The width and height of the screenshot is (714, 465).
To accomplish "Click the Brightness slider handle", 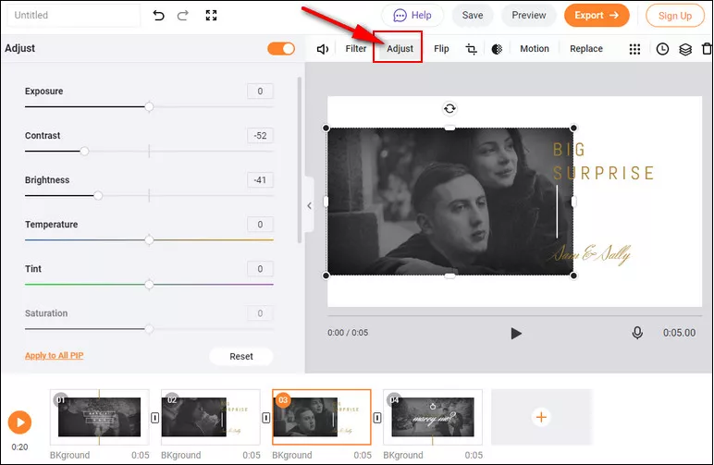I will click(x=98, y=196).
